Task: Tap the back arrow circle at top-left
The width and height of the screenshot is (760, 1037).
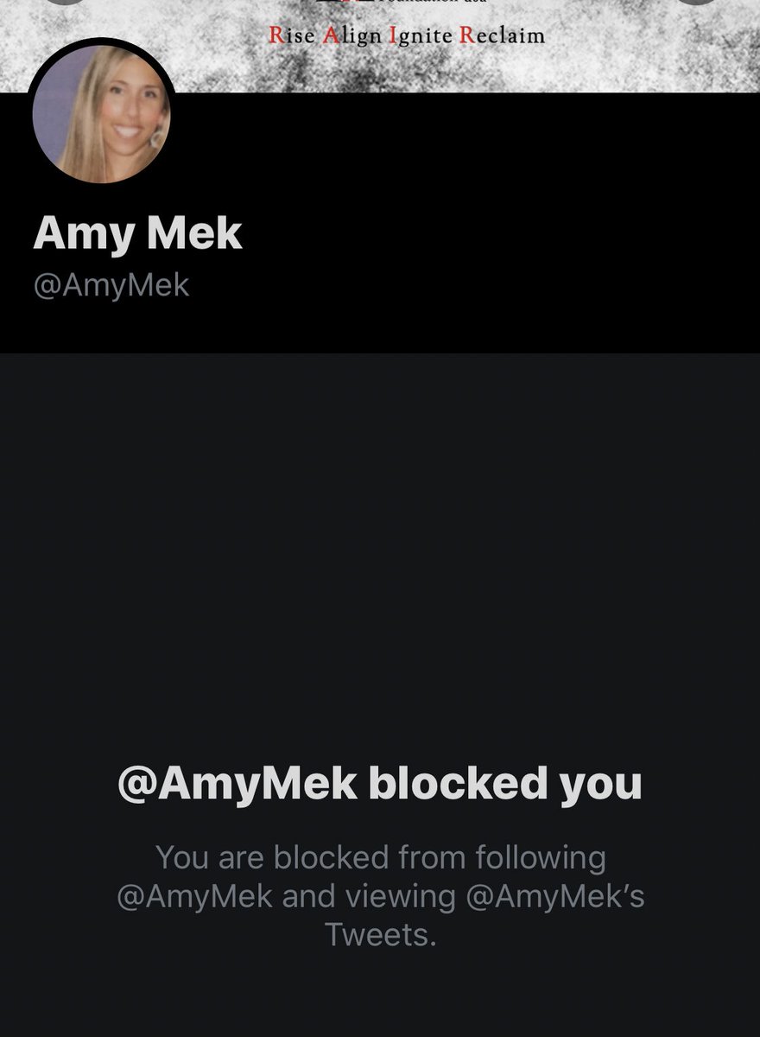Action: 62,3
